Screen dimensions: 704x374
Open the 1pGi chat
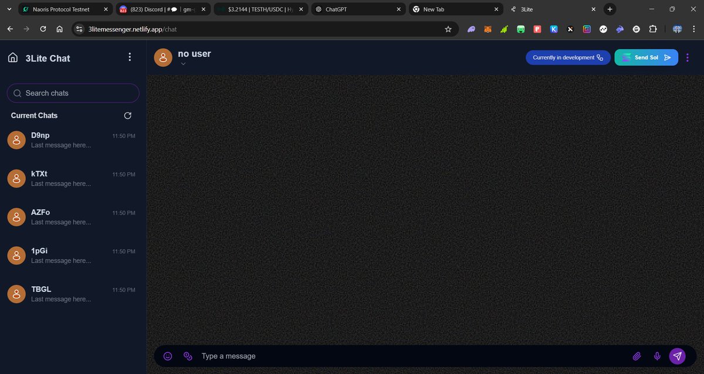pyautogui.click(x=73, y=256)
